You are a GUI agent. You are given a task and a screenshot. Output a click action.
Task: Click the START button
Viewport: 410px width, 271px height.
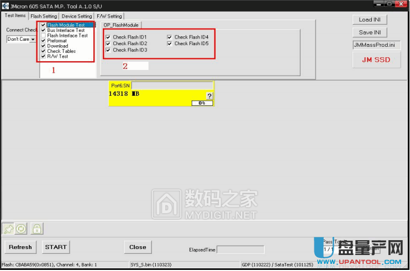coord(56,247)
